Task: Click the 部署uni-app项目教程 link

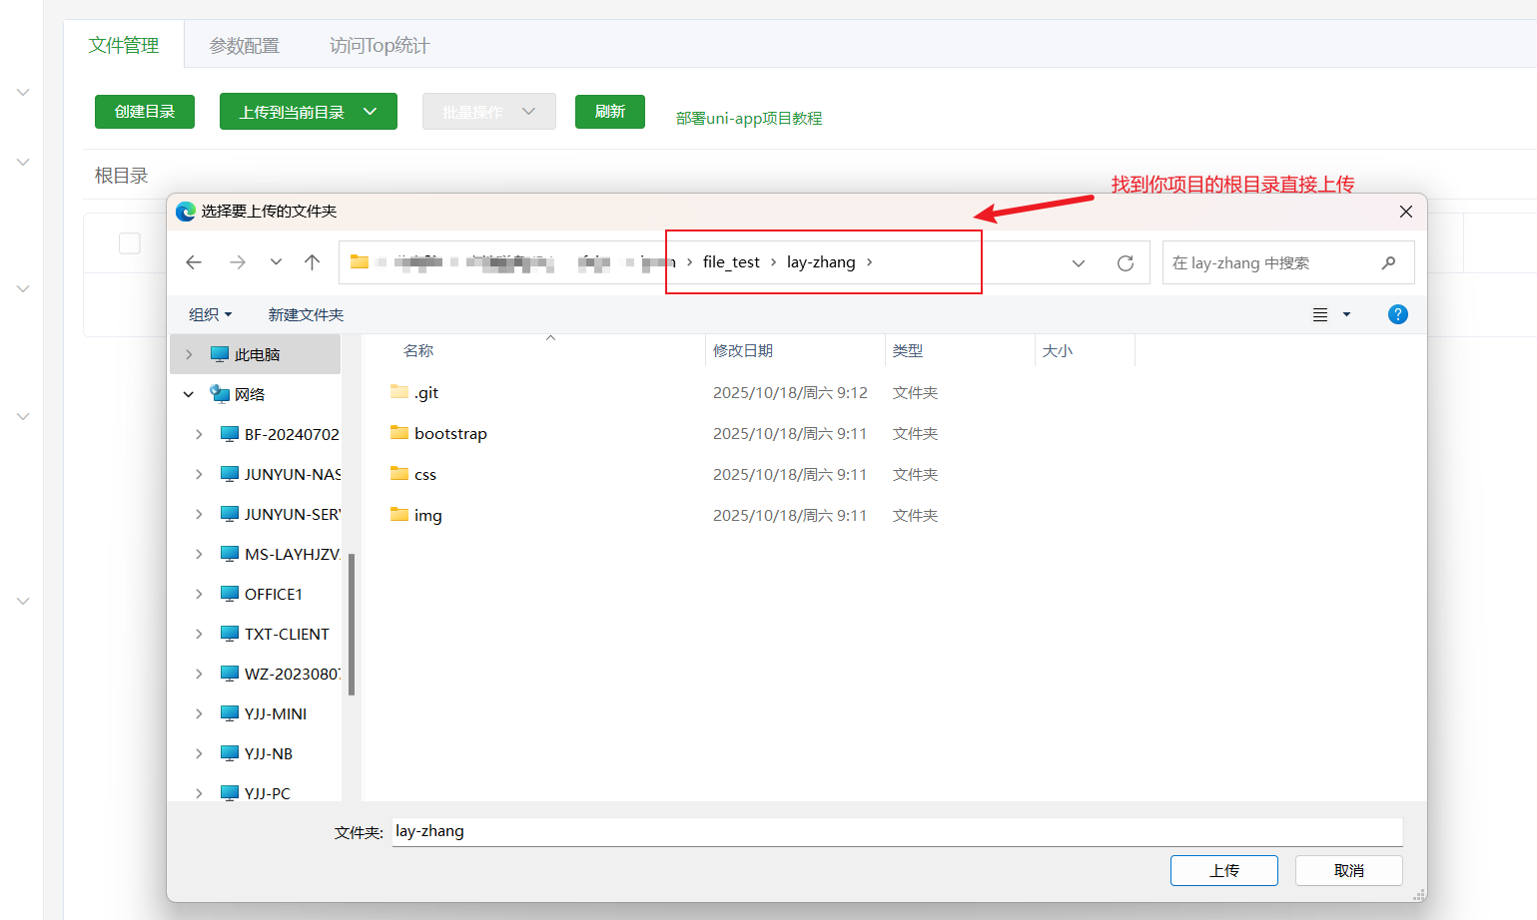Action: [747, 117]
